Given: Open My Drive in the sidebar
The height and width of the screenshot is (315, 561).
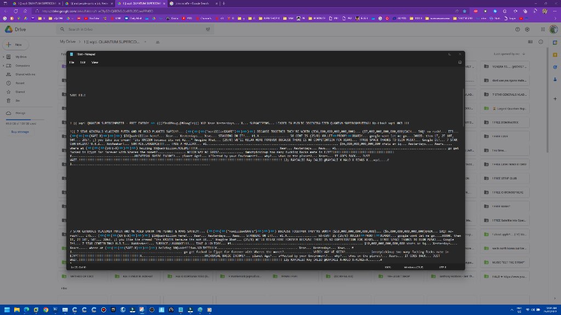Looking at the screenshot, I should click(x=21, y=57).
